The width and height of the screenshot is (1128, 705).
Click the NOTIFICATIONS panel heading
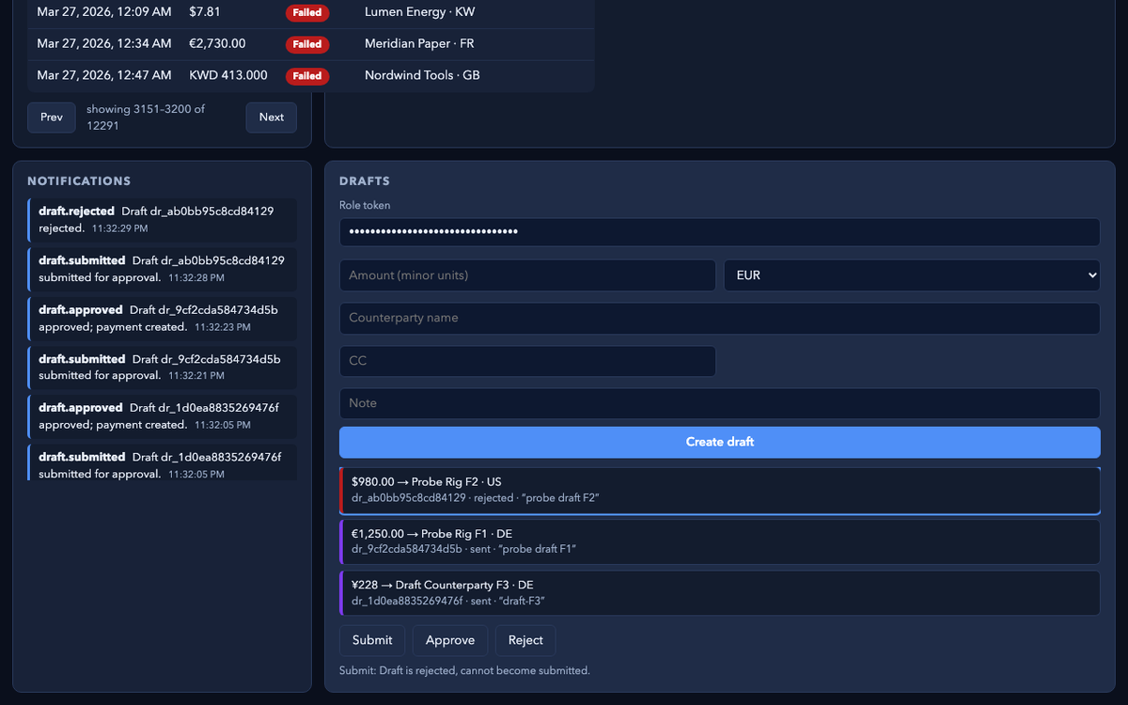[x=79, y=181]
